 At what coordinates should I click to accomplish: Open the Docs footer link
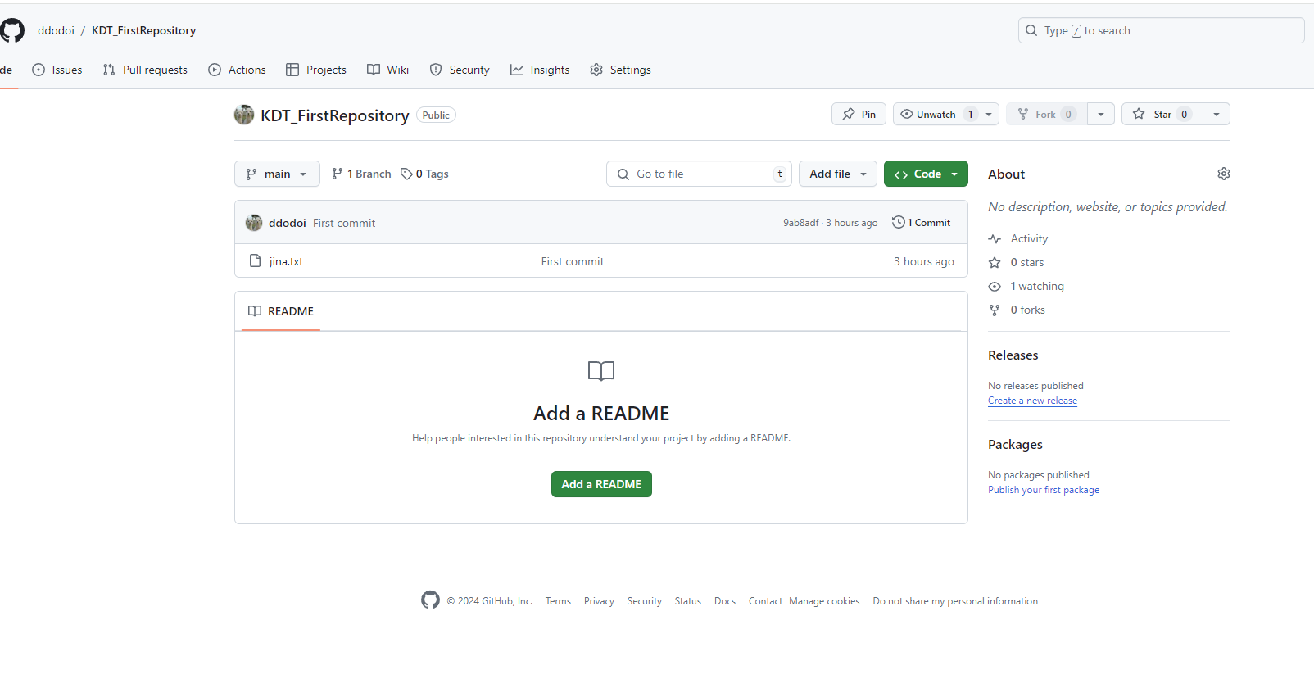coord(725,601)
